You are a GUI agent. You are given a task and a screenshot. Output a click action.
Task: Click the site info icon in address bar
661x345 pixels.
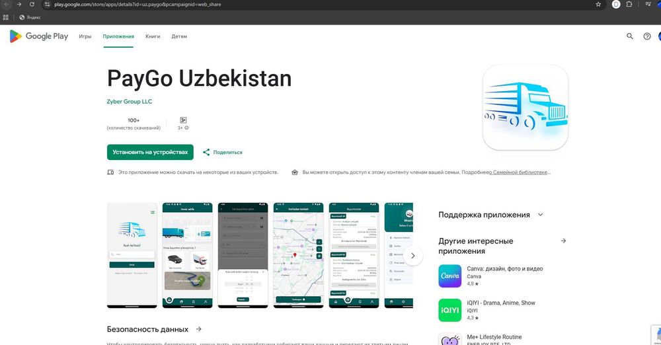pos(47,4)
